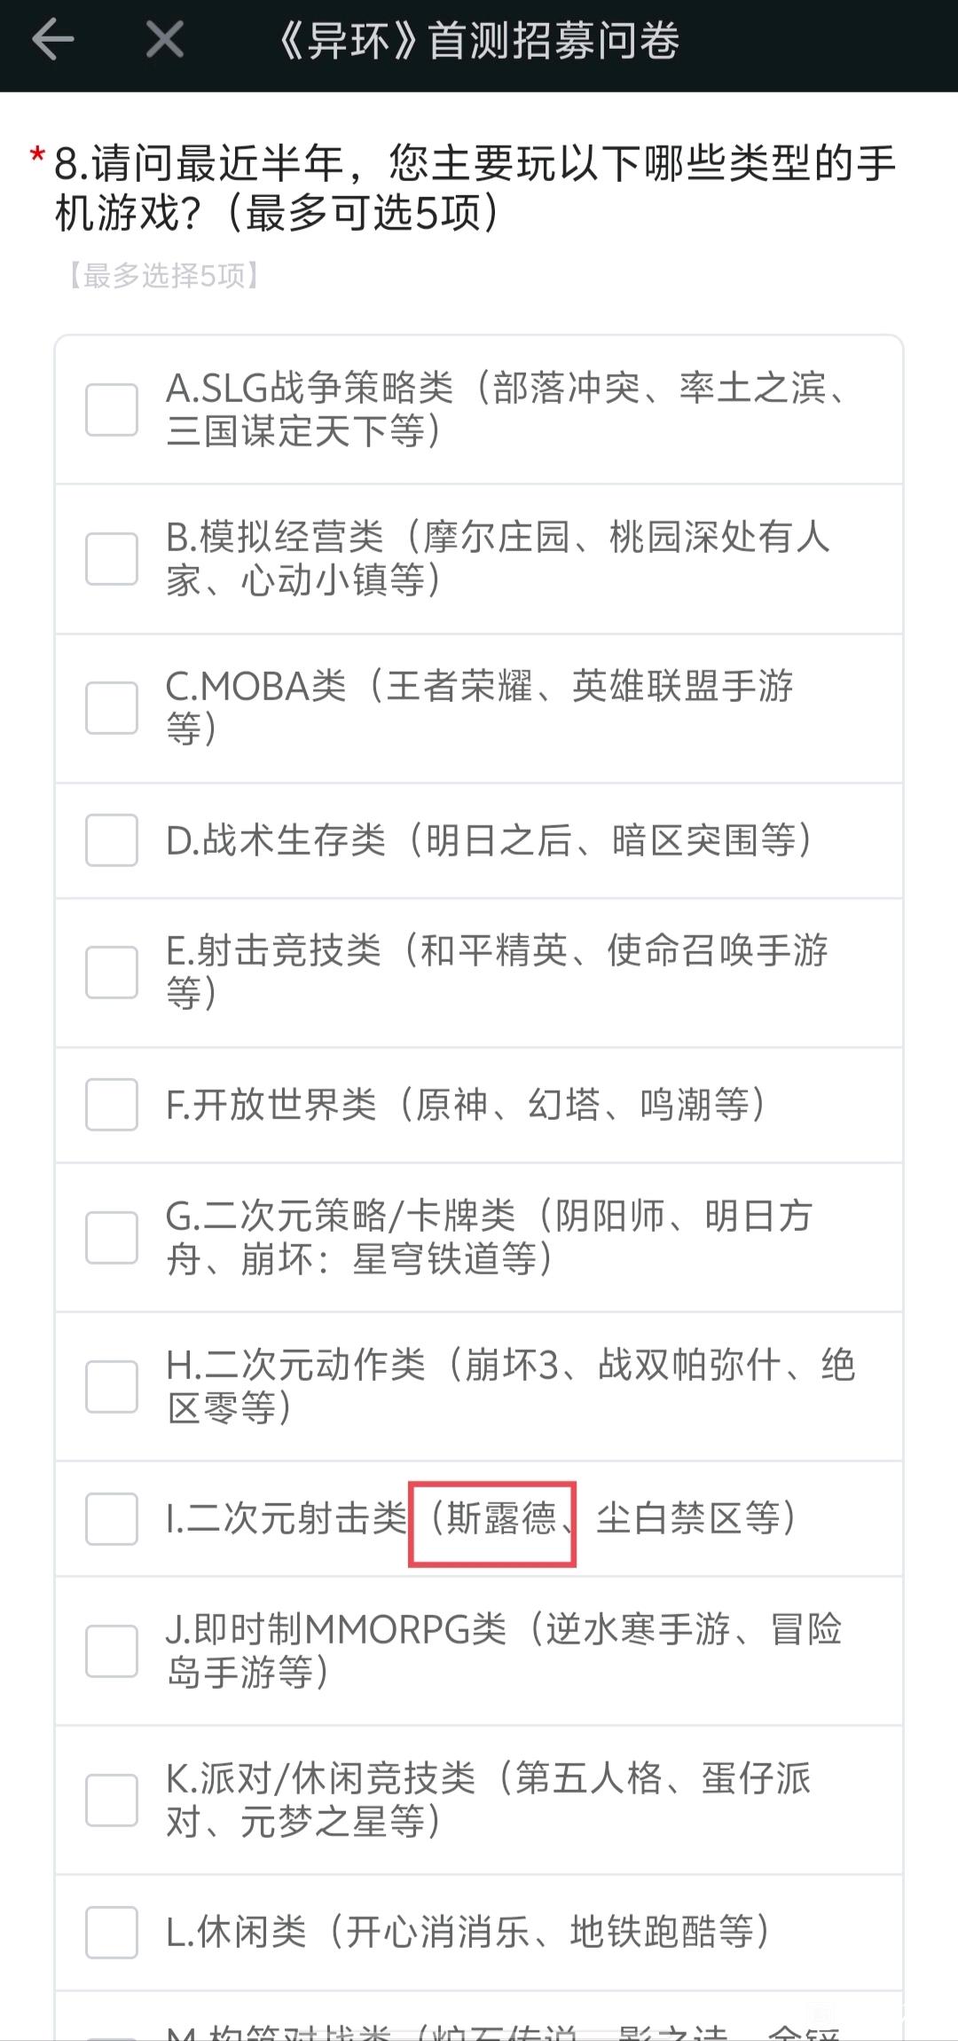The height and width of the screenshot is (2041, 958).
Task: Tick the C.MOBA类 checkbox
Action: [112, 708]
